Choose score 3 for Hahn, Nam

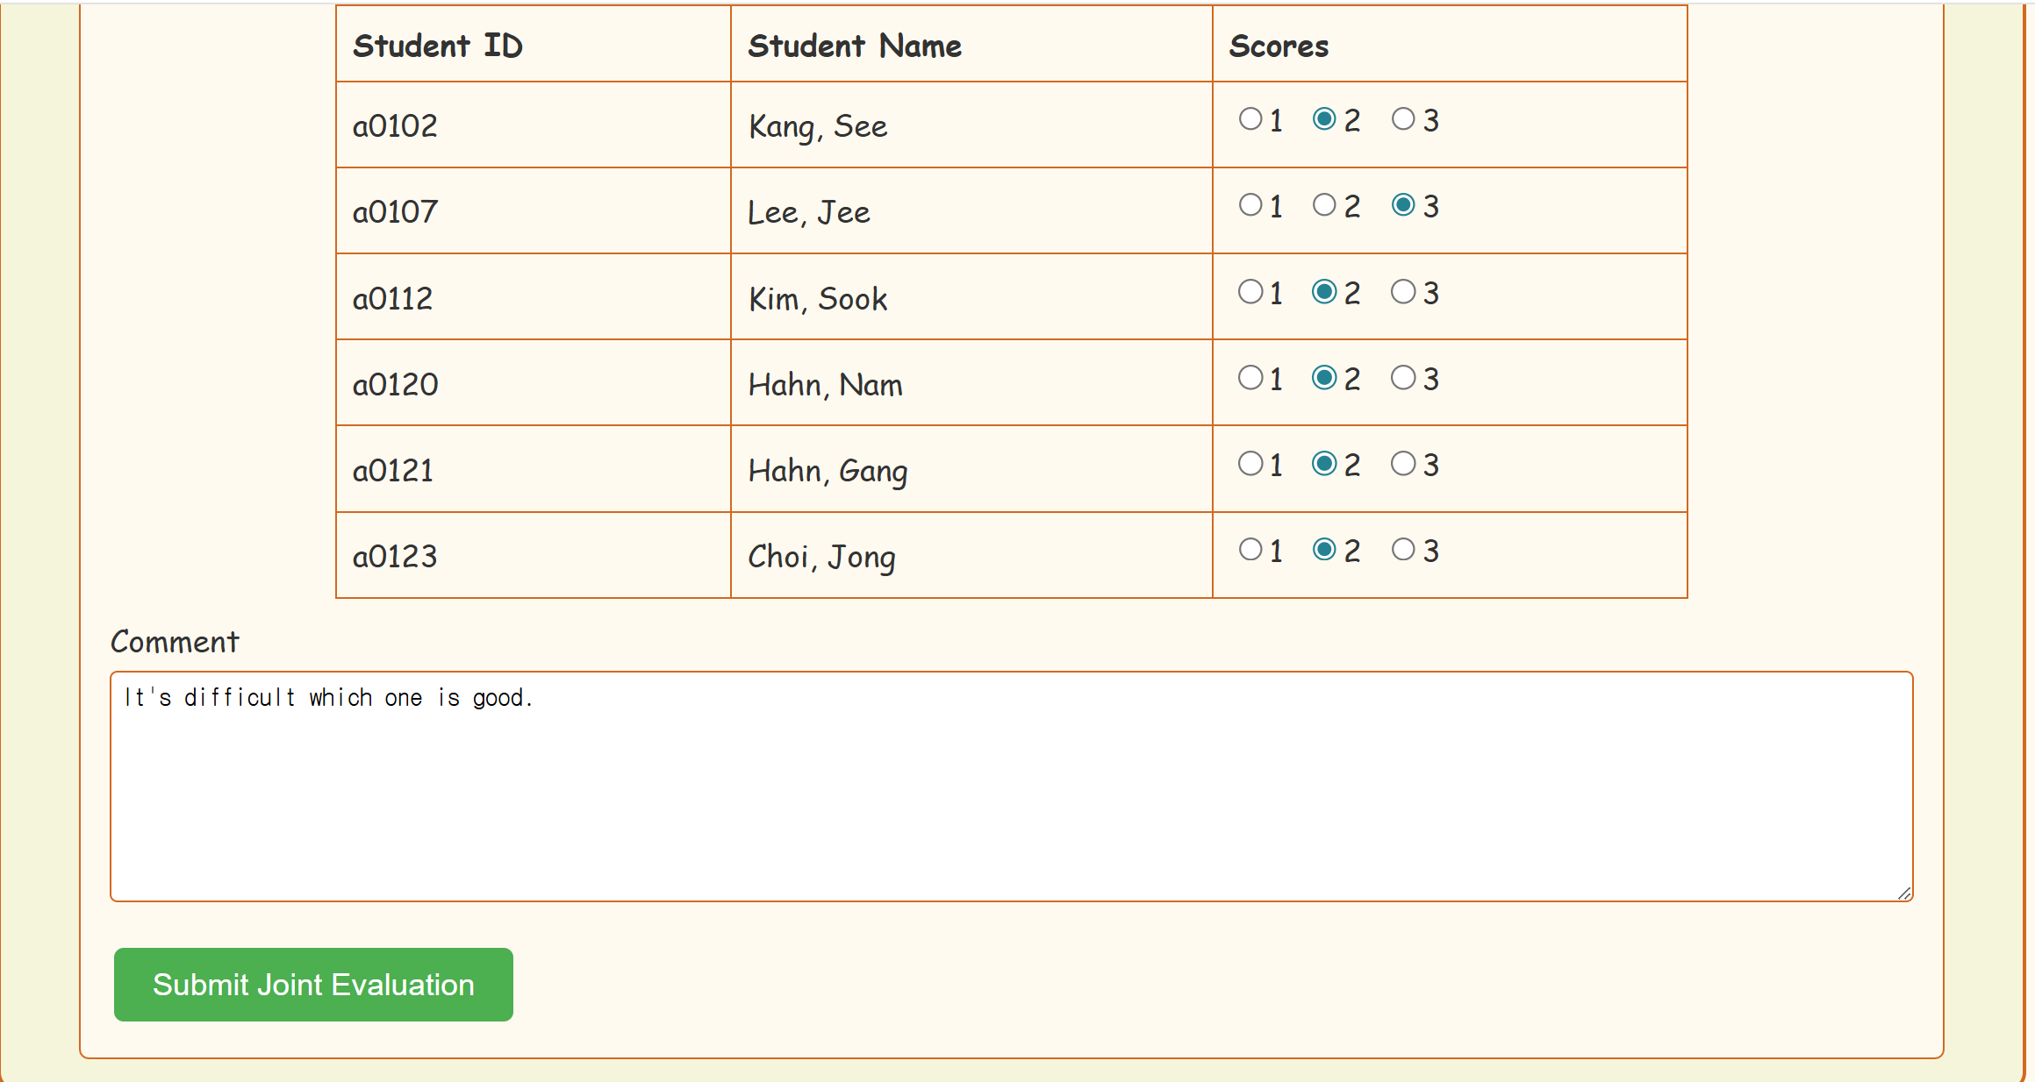click(1403, 378)
